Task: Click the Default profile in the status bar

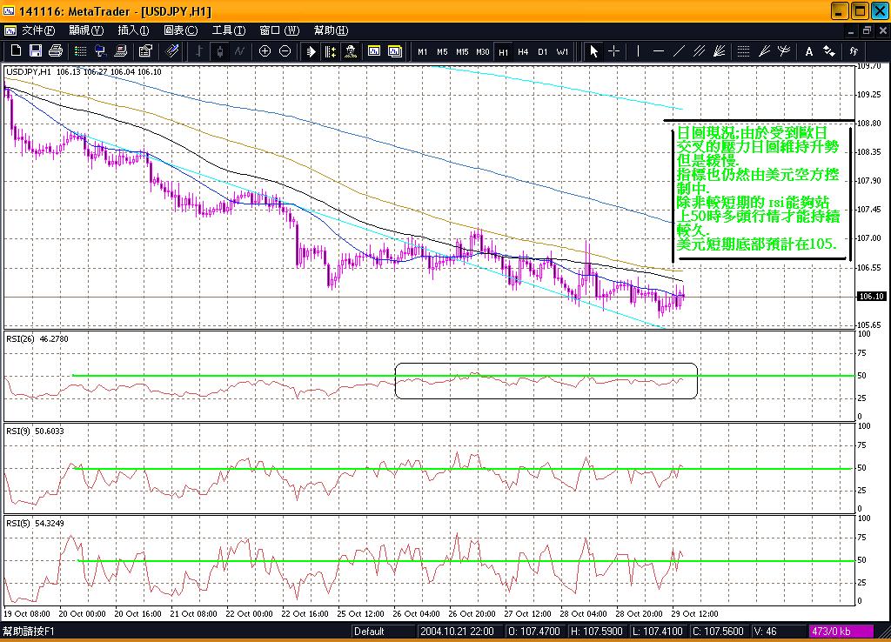Action: click(x=369, y=632)
